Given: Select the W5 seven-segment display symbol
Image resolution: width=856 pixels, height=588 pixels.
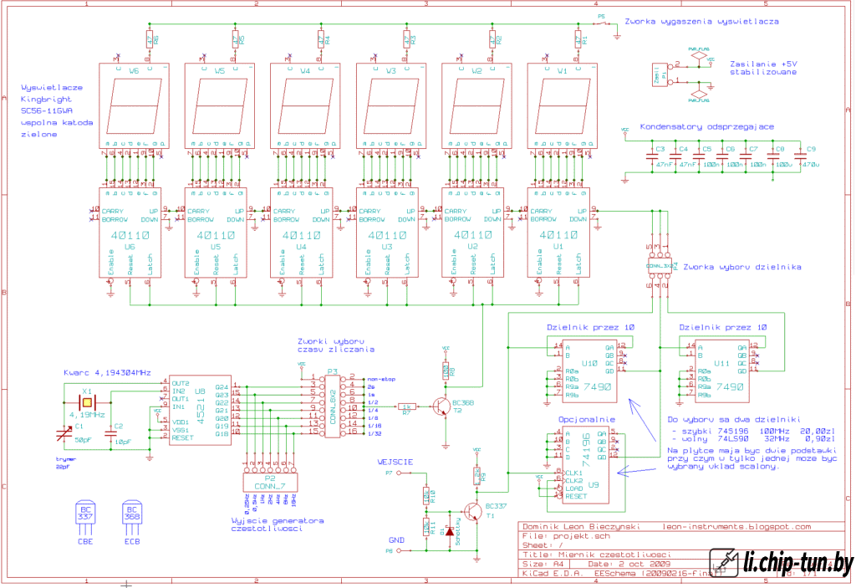Looking at the screenshot, I should coord(220,105).
